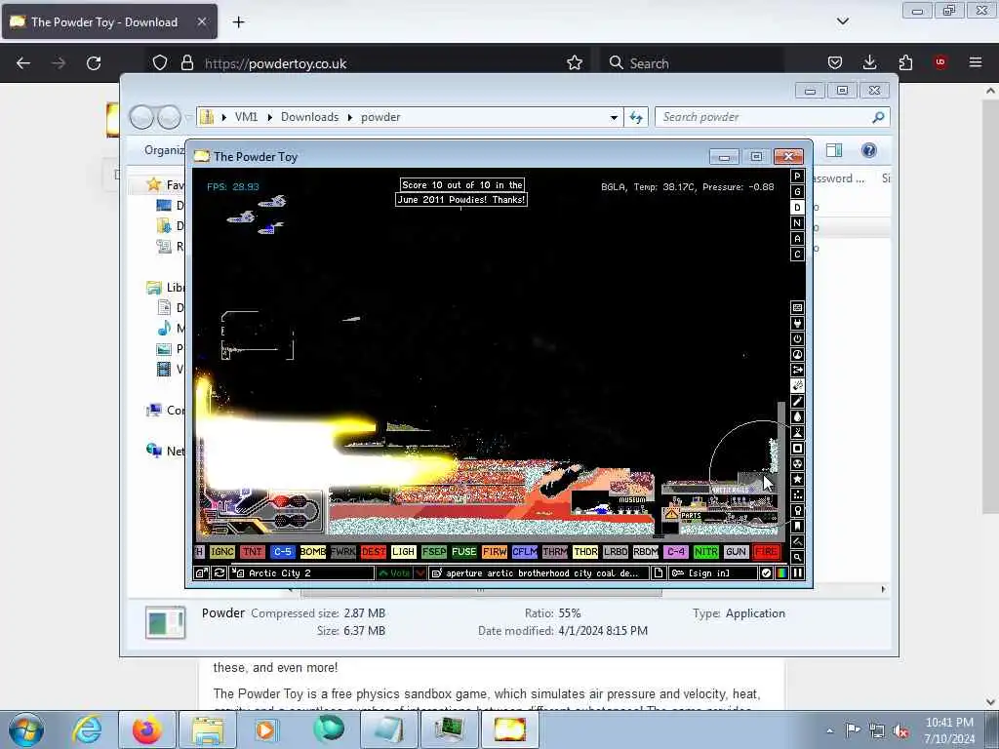Open the Special elements star icon
This screenshot has height=749, width=999.
coord(797,480)
